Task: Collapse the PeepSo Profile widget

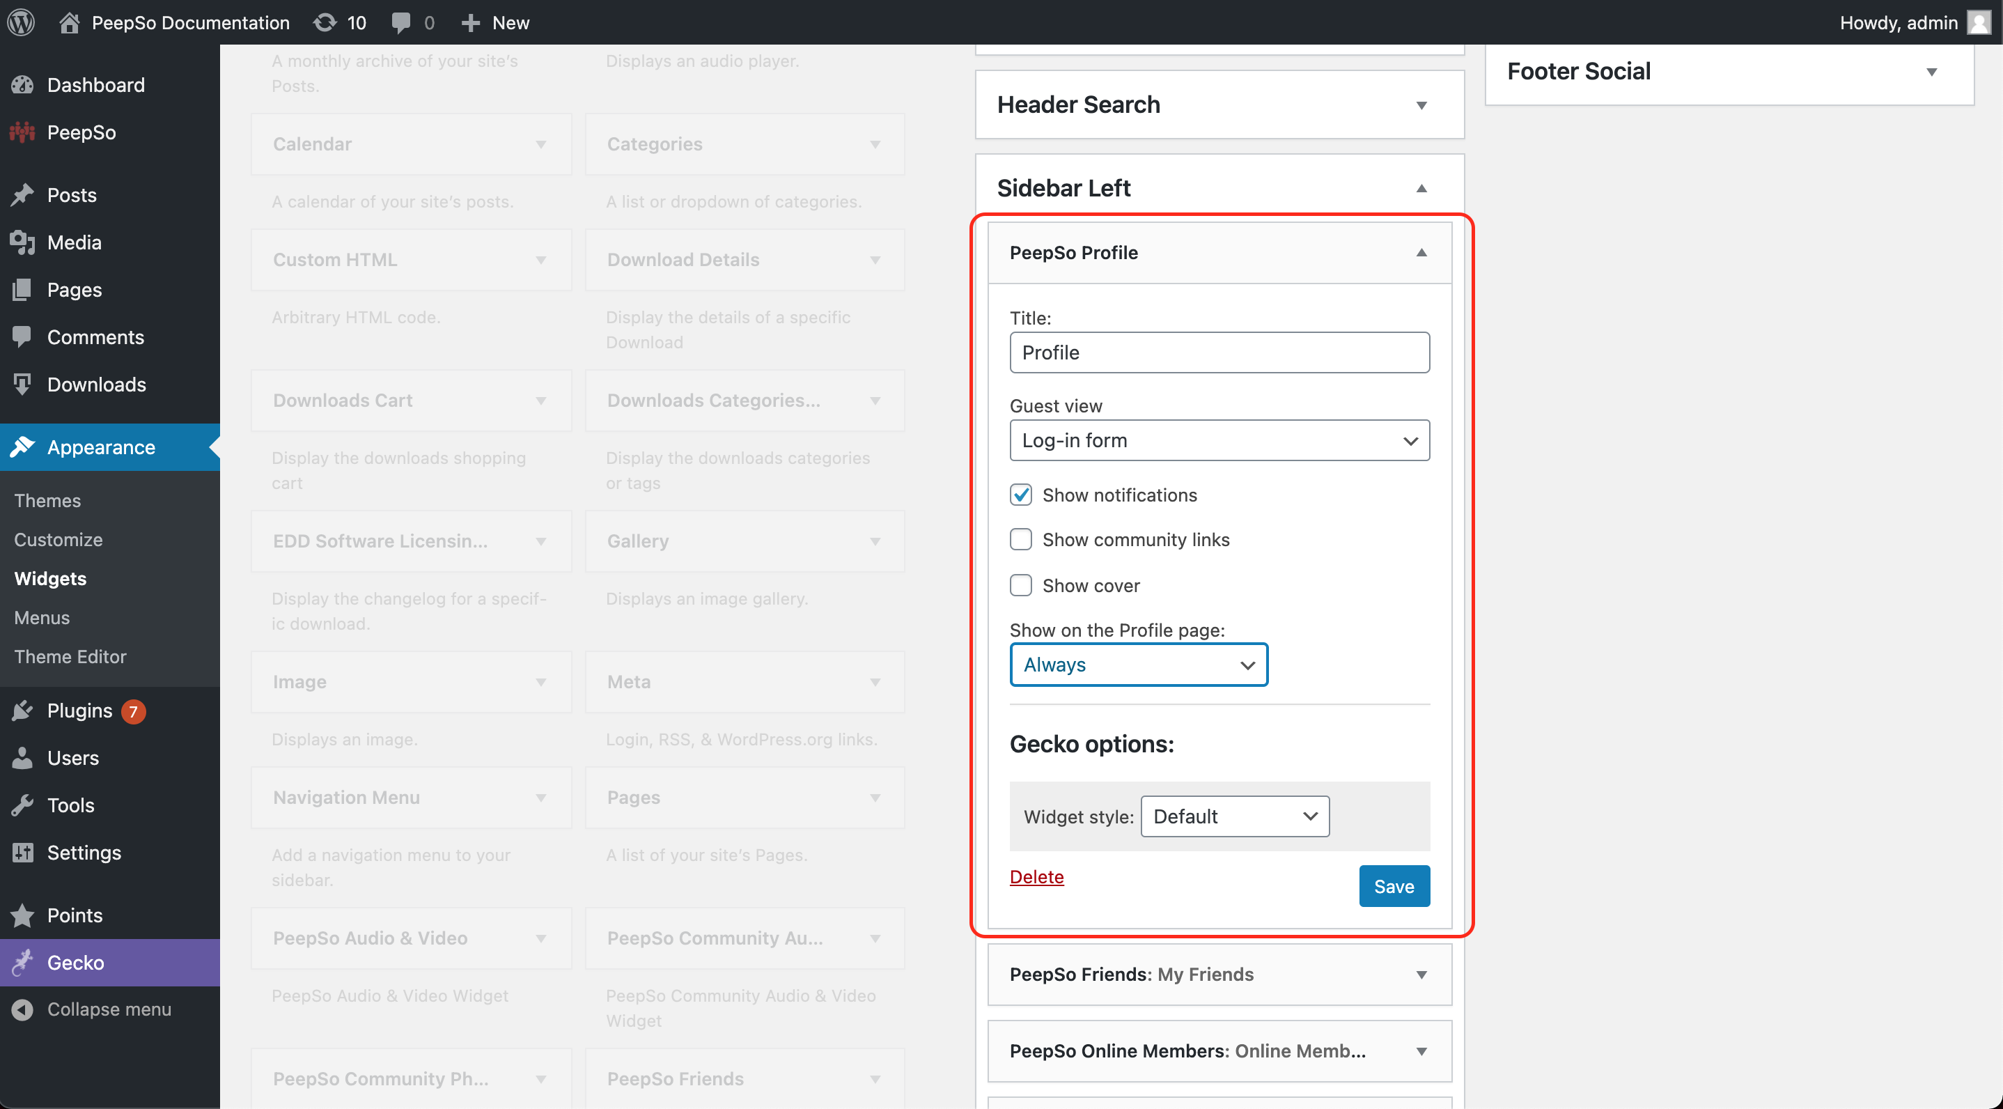Action: 1421,253
